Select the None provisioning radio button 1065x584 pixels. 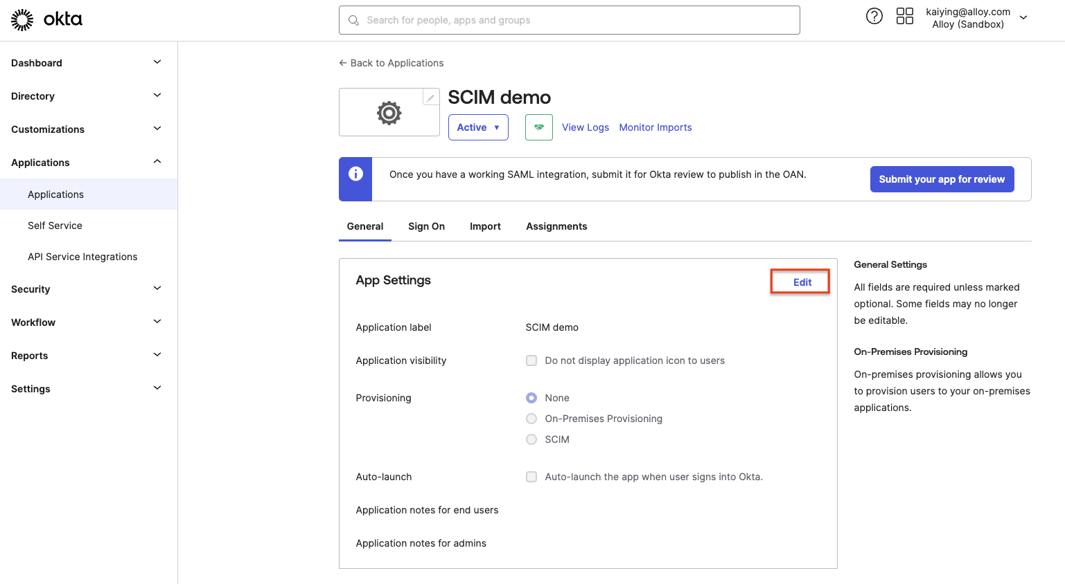click(531, 398)
